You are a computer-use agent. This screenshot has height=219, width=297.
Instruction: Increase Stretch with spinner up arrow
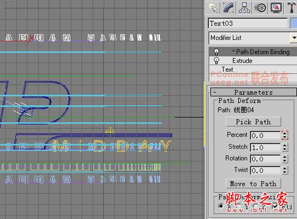point(285,145)
